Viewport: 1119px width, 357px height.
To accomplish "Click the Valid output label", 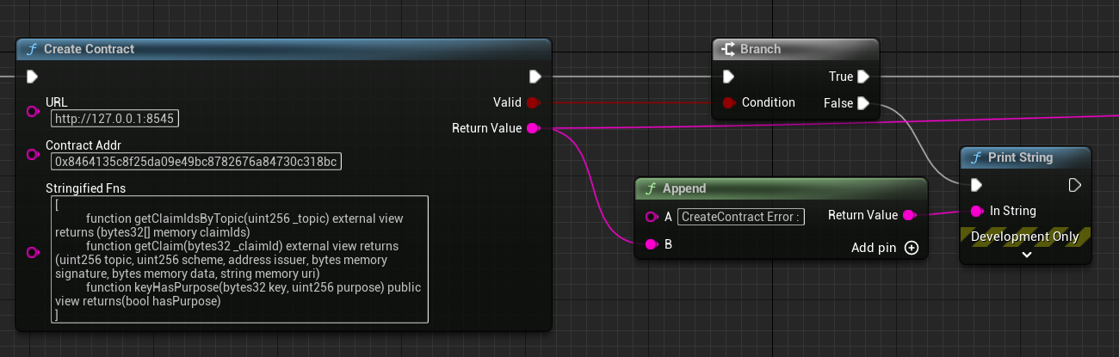I will point(507,102).
